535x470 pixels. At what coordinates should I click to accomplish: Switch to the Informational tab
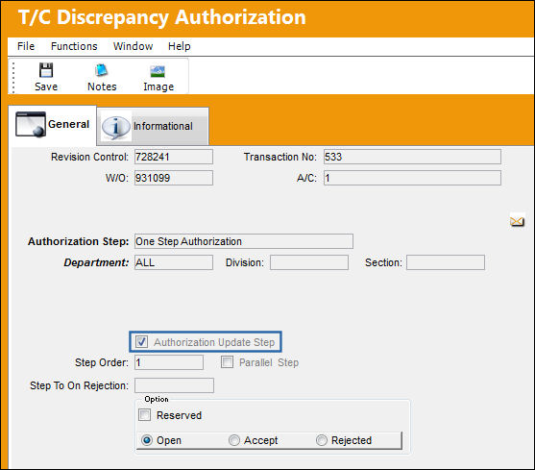pyautogui.click(x=153, y=126)
